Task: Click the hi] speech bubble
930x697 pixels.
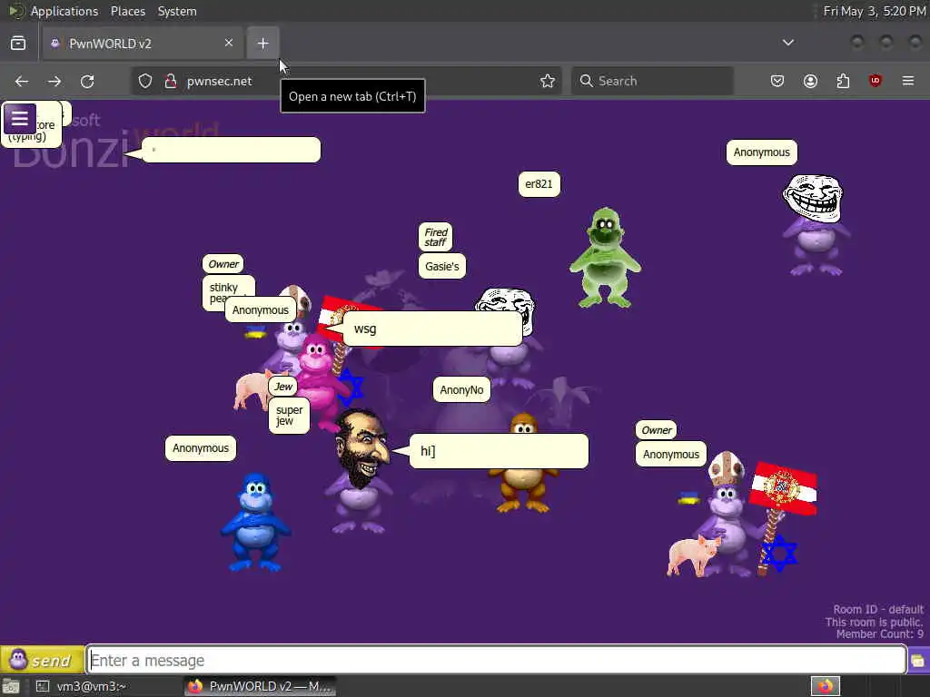Action: (499, 451)
